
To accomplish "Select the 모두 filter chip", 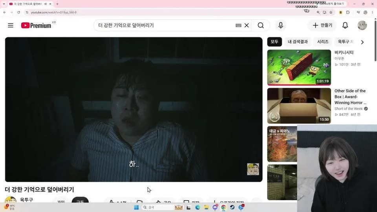I will 275,42.
